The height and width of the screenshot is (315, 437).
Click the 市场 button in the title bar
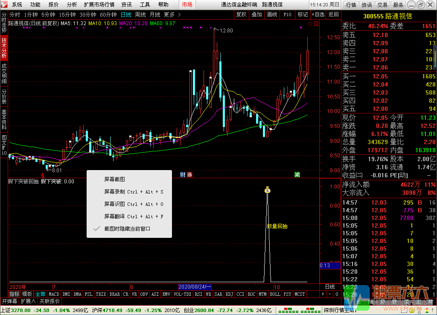click(x=187, y=5)
